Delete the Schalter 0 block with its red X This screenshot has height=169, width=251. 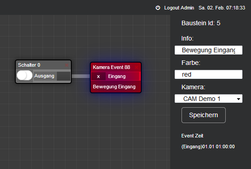tap(67, 65)
